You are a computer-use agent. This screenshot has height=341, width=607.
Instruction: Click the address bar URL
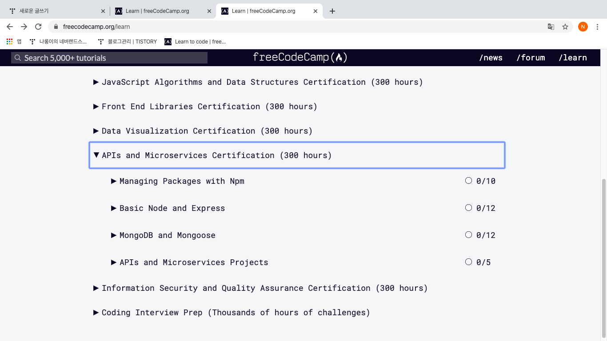[x=96, y=27]
